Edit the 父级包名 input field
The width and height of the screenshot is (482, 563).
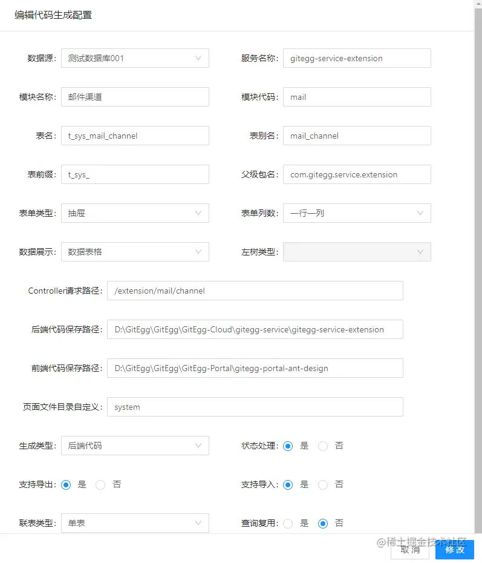[357, 174]
